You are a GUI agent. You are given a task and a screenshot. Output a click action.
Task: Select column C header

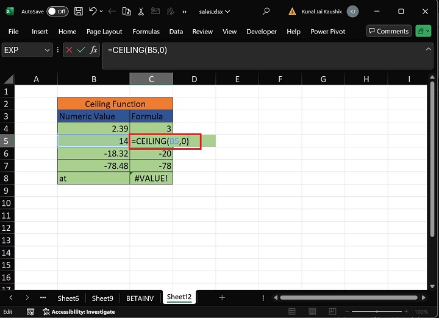pos(151,79)
